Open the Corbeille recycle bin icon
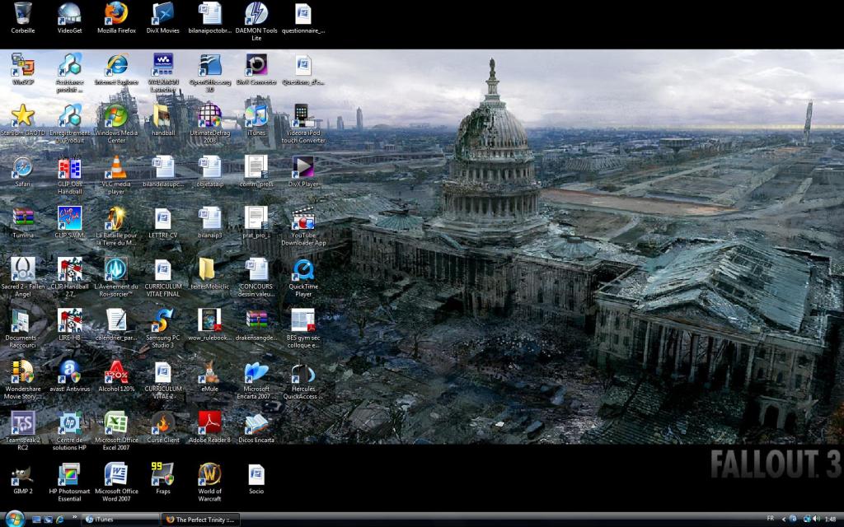This screenshot has height=527, width=844. tap(22, 17)
